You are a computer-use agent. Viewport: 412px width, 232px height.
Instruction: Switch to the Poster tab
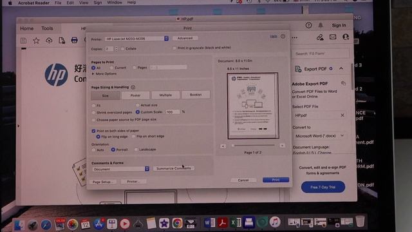click(x=135, y=95)
